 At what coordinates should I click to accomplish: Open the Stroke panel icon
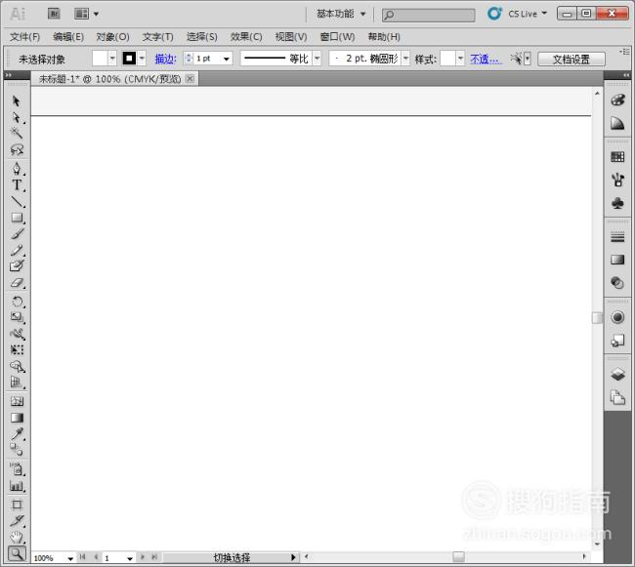(617, 237)
